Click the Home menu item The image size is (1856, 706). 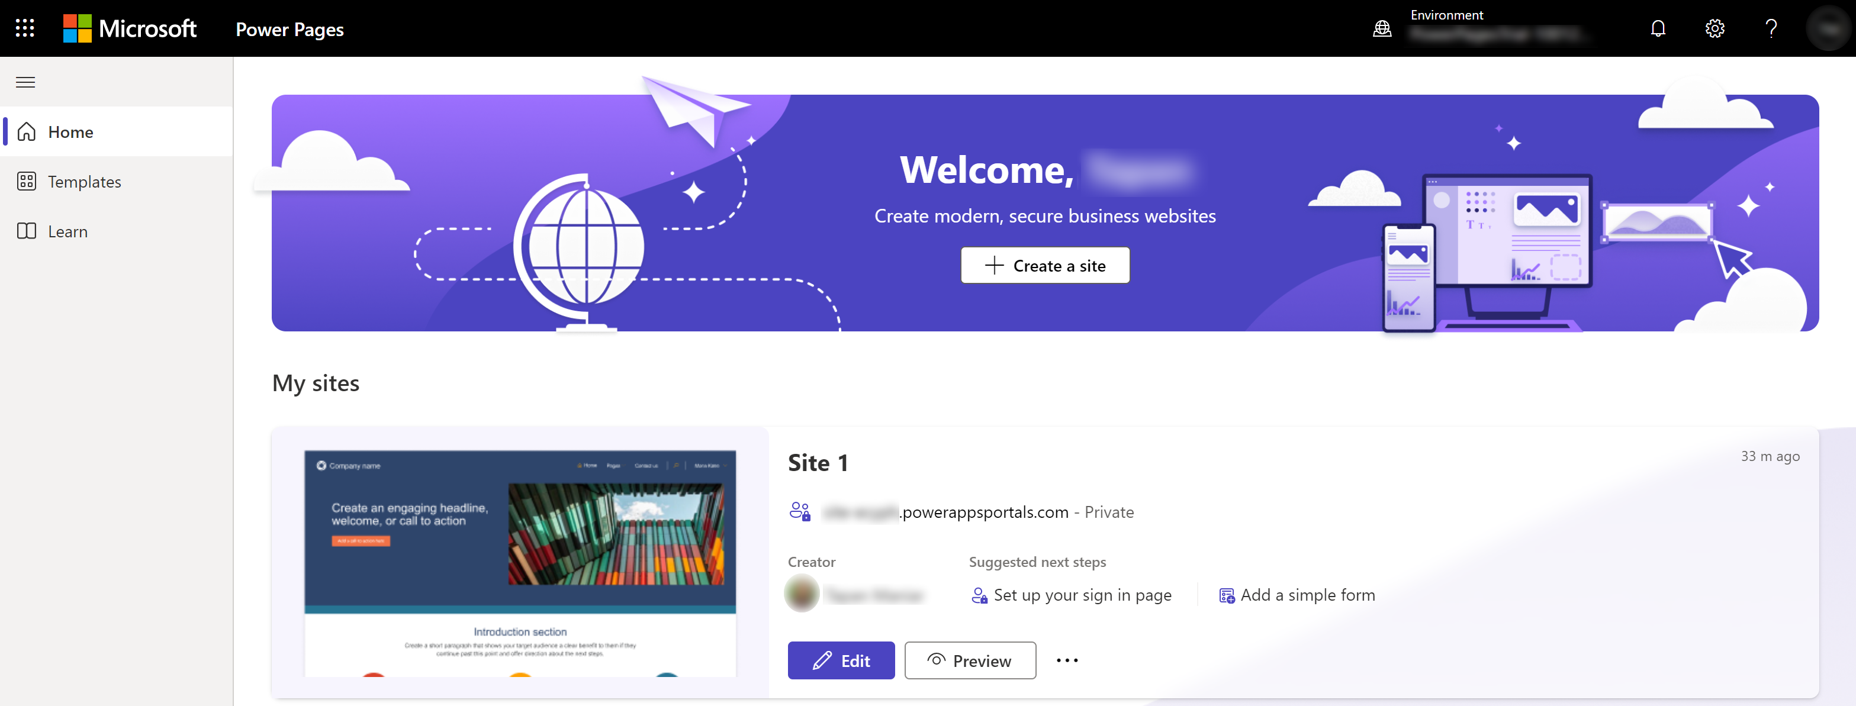(x=70, y=133)
